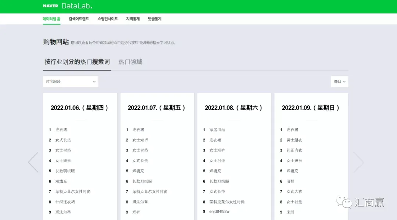Click 束缚 ranked 9 on 2022.01.09
The height and width of the screenshot is (220, 397).
pos(290,212)
